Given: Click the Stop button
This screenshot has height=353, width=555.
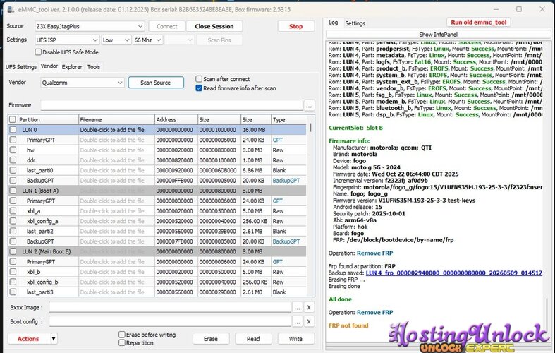Looking at the screenshot, I should pos(296,26).
